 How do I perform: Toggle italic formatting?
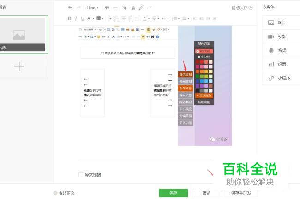pyautogui.click(x=76, y=18)
